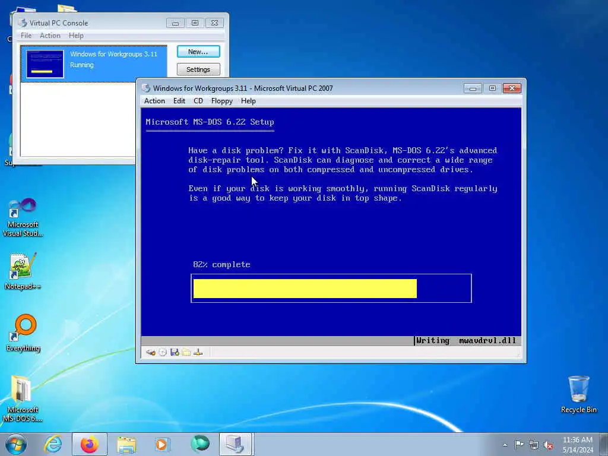Click the shared folders icon in VM status bar
Image resolution: width=608 pixels, height=456 pixels.
[186, 352]
